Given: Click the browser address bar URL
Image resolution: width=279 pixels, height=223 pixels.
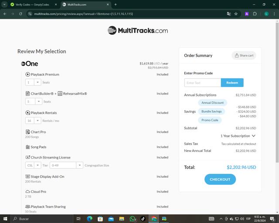Looking at the screenshot, I should tap(83, 14).
